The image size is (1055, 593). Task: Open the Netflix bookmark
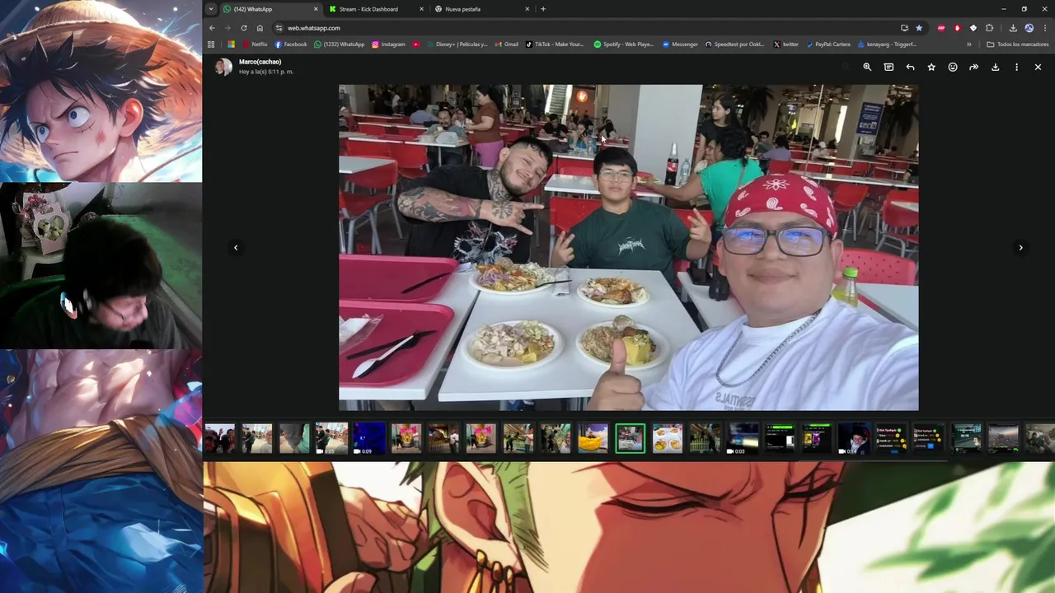tap(255, 44)
